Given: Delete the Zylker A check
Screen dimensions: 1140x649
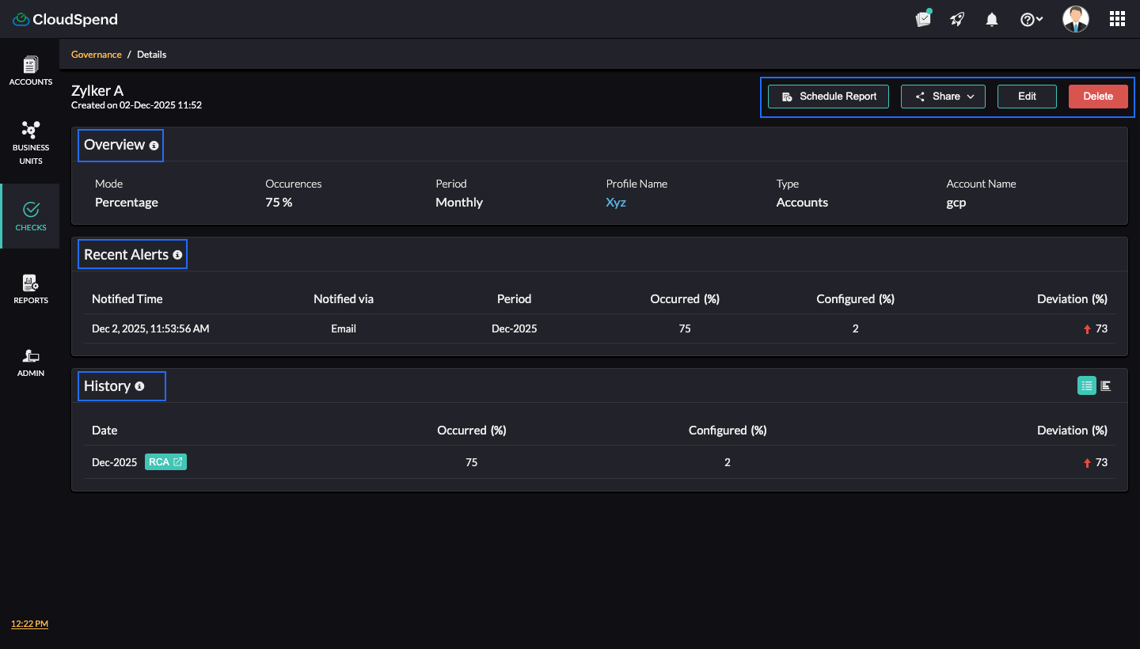Looking at the screenshot, I should pyautogui.click(x=1098, y=97).
